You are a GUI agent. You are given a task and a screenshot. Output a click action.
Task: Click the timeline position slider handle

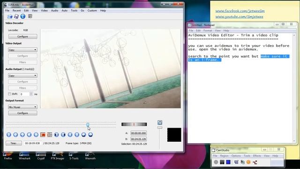tap(88, 125)
